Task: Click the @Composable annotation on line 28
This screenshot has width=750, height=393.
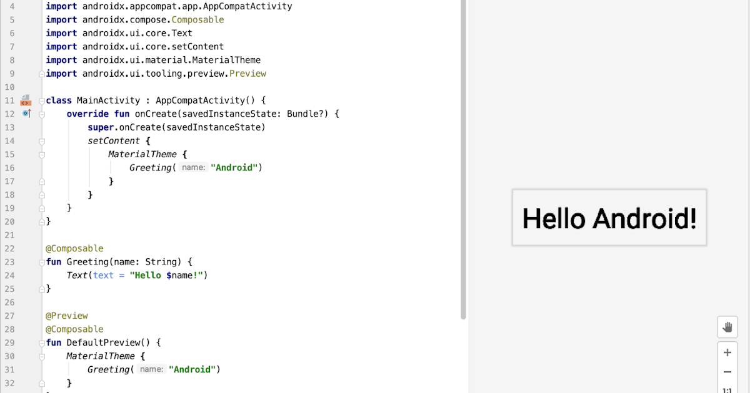Action: [74, 329]
